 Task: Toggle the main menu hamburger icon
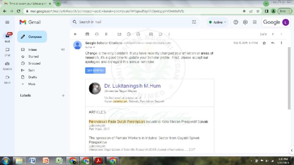(x=7, y=22)
